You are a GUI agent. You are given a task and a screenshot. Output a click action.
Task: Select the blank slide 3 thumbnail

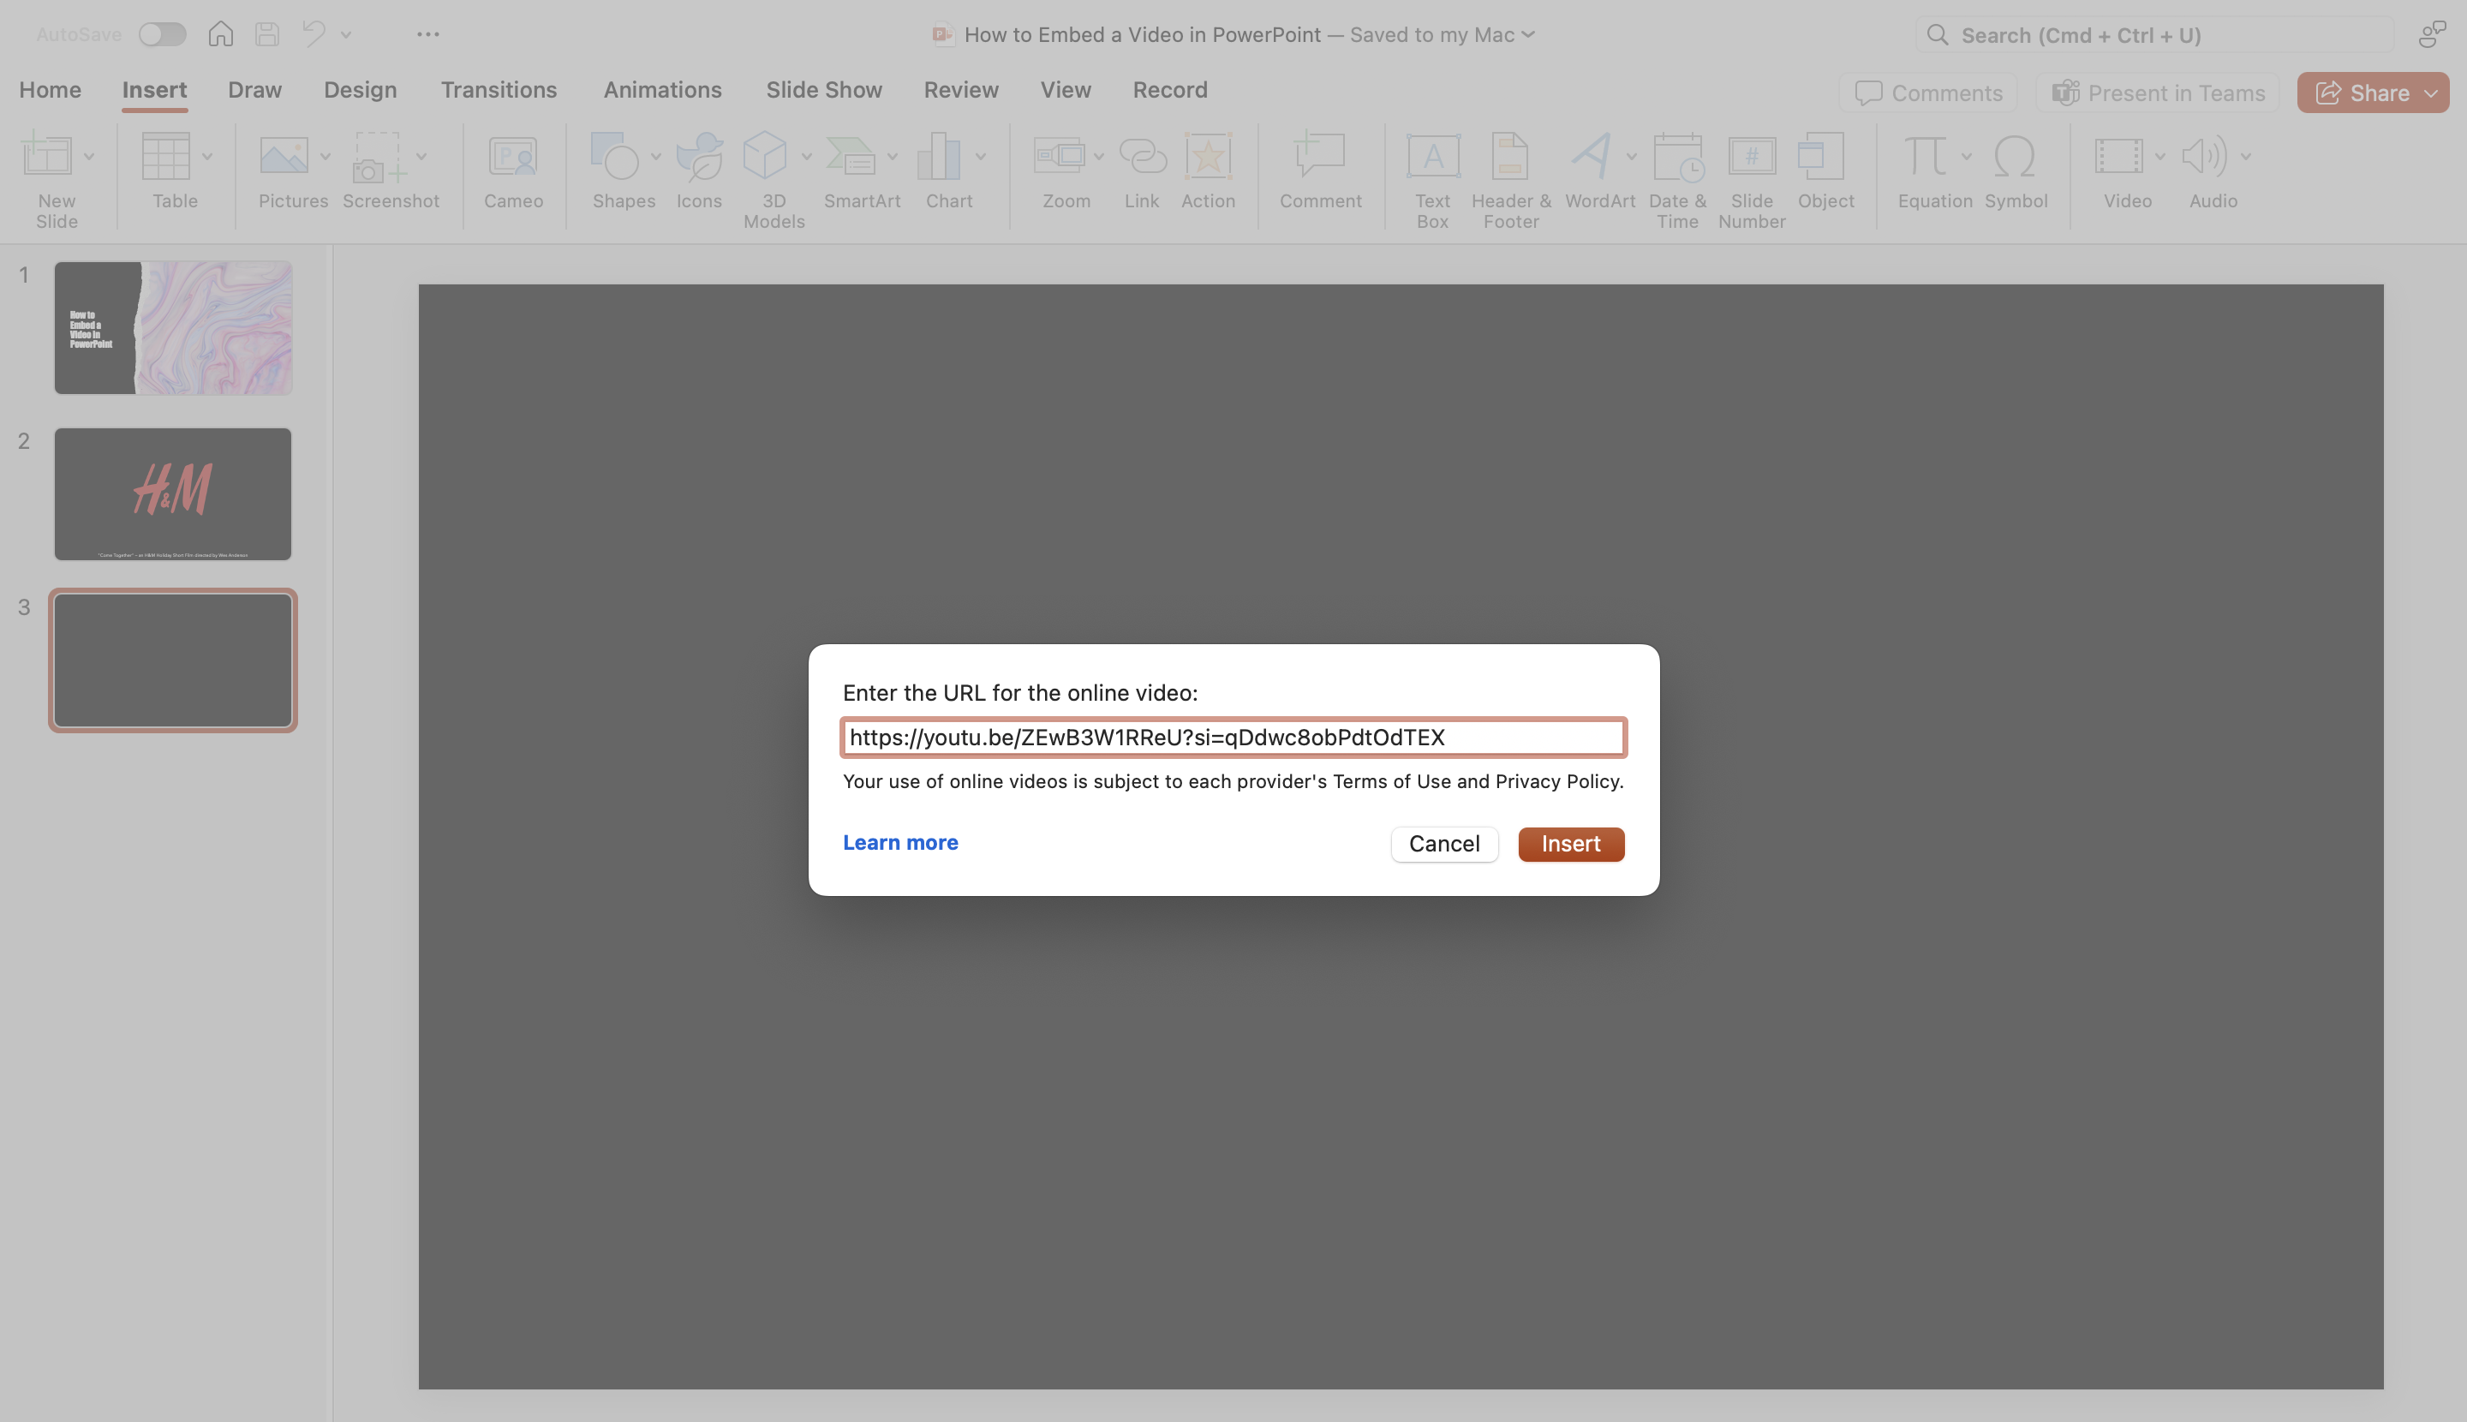173,660
